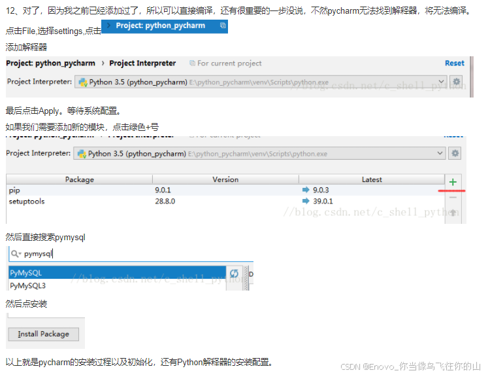Click latest version 9.0.3 value
This screenshot has width=488, height=375.
pos(321,190)
